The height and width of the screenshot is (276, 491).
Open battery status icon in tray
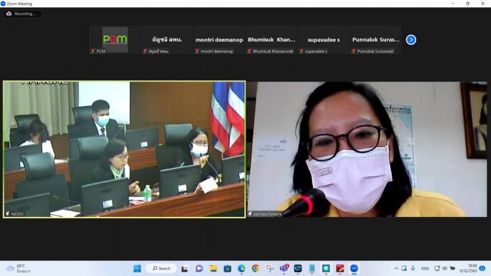(x=452, y=269)
